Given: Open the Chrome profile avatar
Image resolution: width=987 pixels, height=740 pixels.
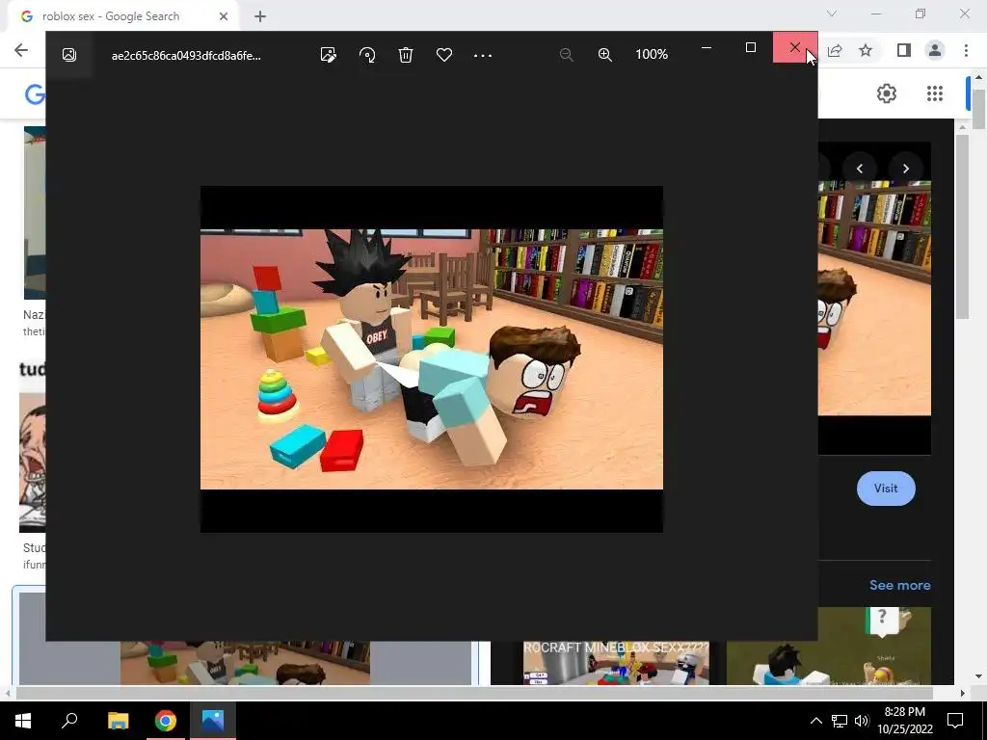Looking at the screenshot, I should 935,50.
